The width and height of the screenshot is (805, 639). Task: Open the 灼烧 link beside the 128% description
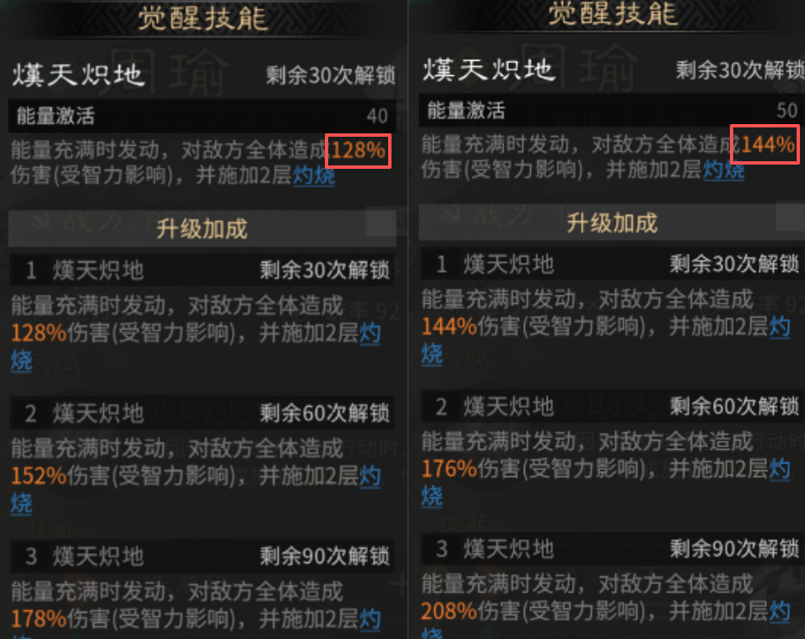pos(314,176)
